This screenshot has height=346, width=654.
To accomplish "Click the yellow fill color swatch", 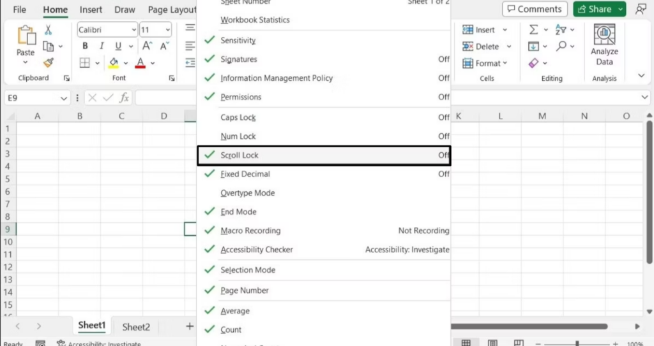I will tap(114, 63).
